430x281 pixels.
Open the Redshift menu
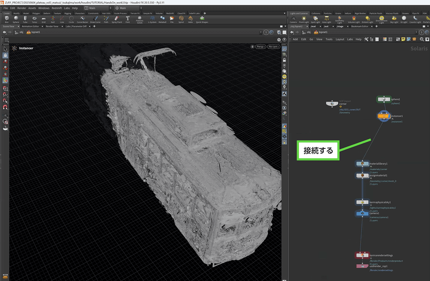[x=56, y=8]
